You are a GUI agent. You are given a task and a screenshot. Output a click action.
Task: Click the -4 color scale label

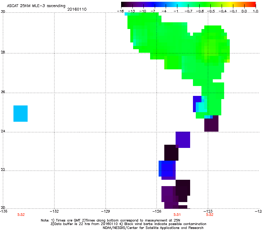[x=165, y=11]
